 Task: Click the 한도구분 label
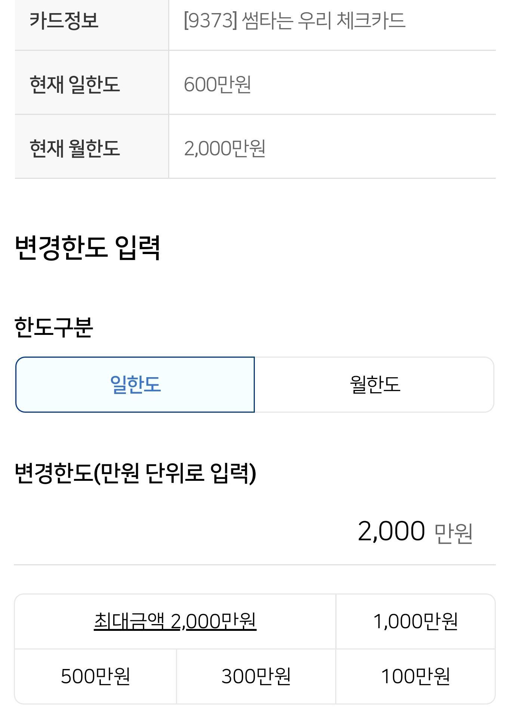(x=53, y=327)
